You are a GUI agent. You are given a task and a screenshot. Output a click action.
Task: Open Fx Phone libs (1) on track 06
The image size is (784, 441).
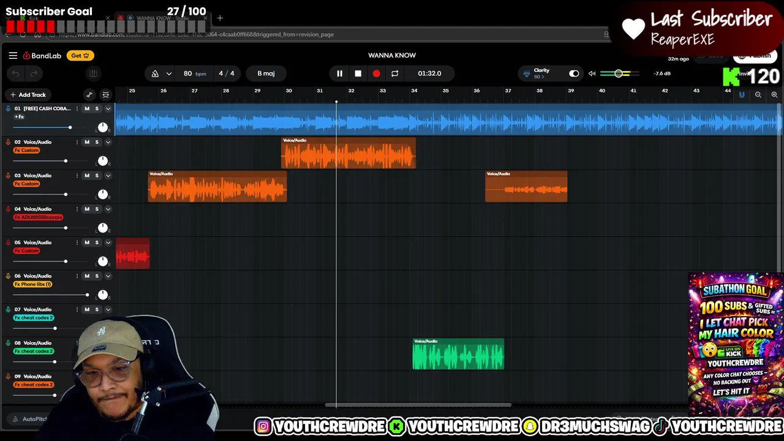point(33,284)
